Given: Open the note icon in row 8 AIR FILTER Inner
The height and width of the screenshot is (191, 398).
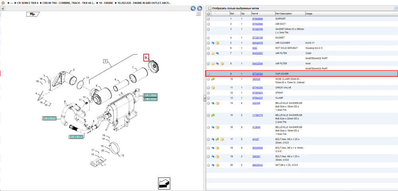Looking at the screenshot, I should pos(213,64).
